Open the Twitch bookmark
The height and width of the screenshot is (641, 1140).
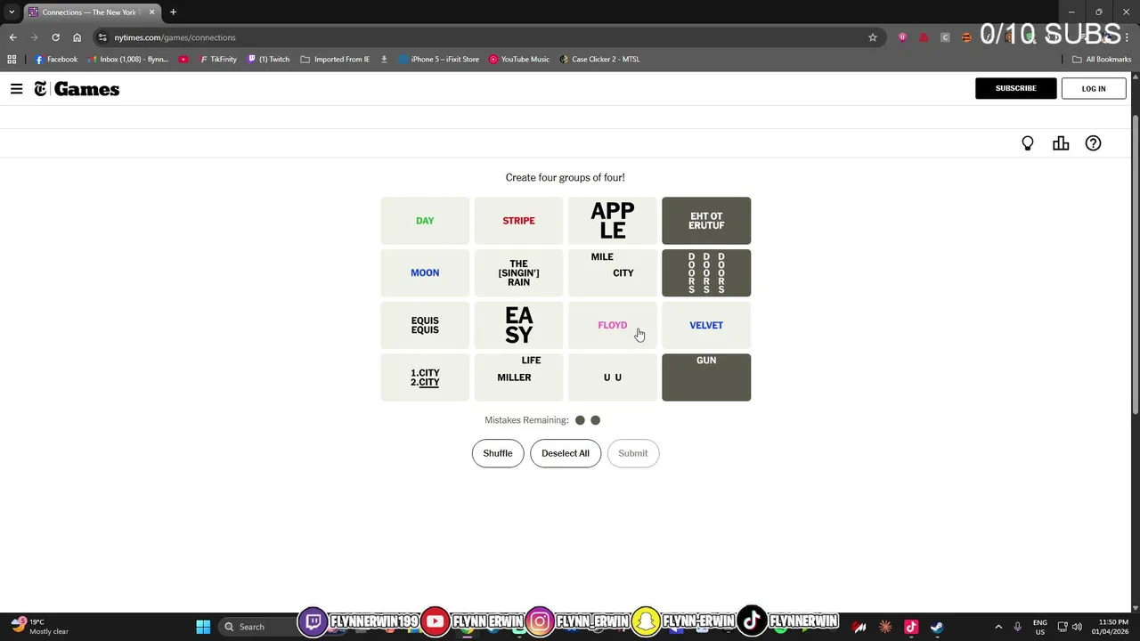coord(269,60)
